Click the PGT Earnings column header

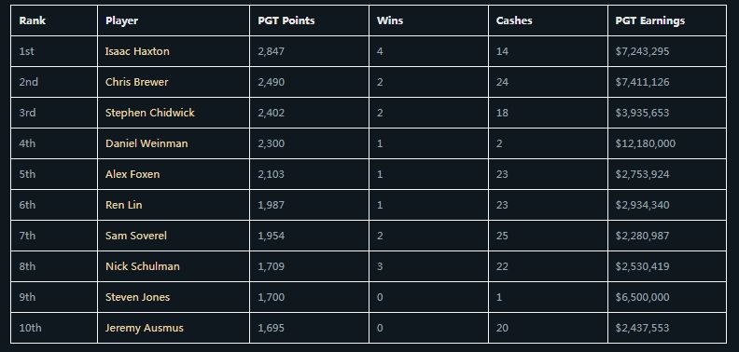tap(650, 20)
